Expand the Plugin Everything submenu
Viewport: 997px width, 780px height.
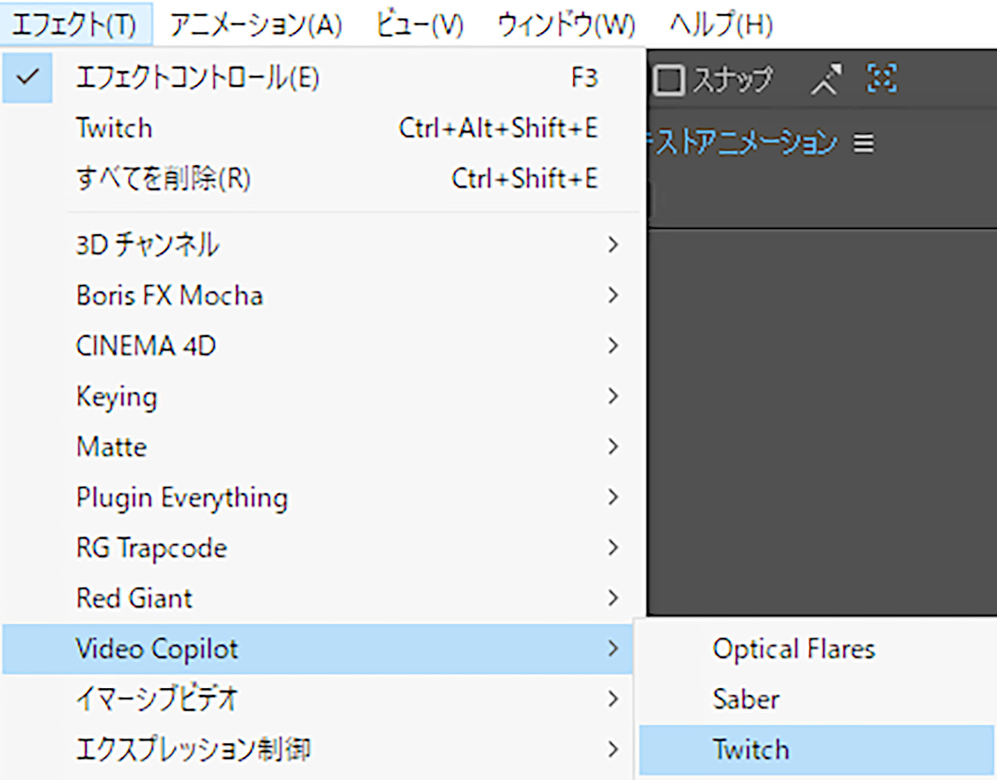pos(323,497)
